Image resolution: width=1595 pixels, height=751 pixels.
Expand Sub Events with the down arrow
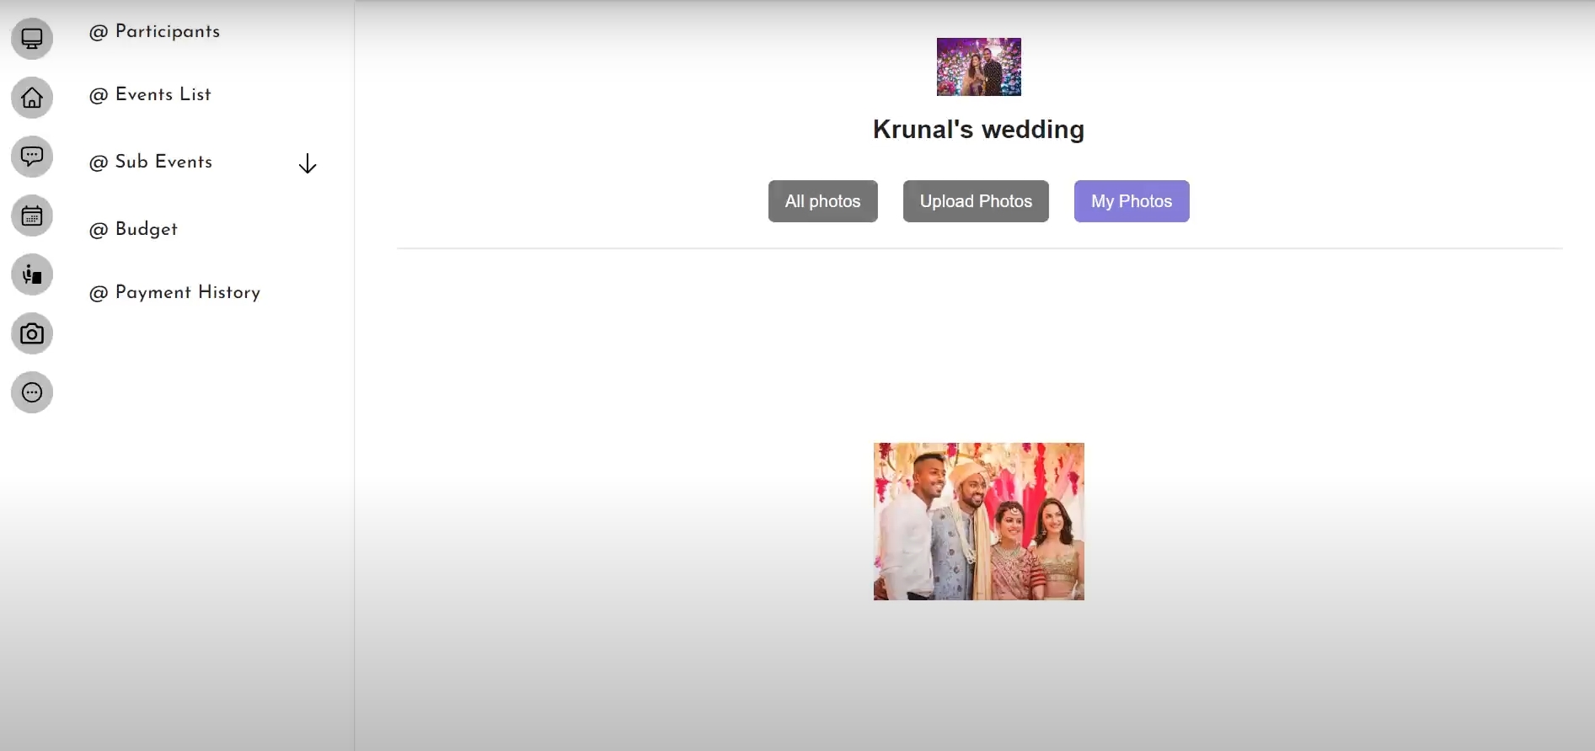(308, 163)
